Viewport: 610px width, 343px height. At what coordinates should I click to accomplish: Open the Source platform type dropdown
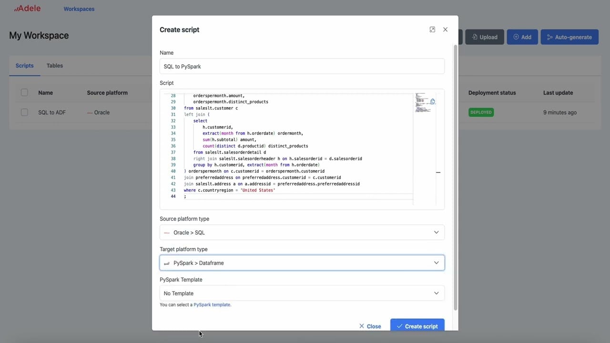pyautogui.click(x=302, y=232)
